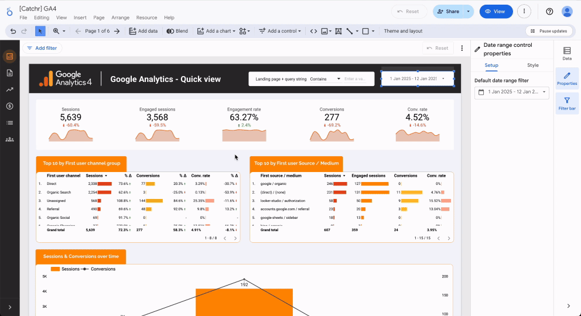
Task: Open the Contains condition dropdown
Action: 325,79
